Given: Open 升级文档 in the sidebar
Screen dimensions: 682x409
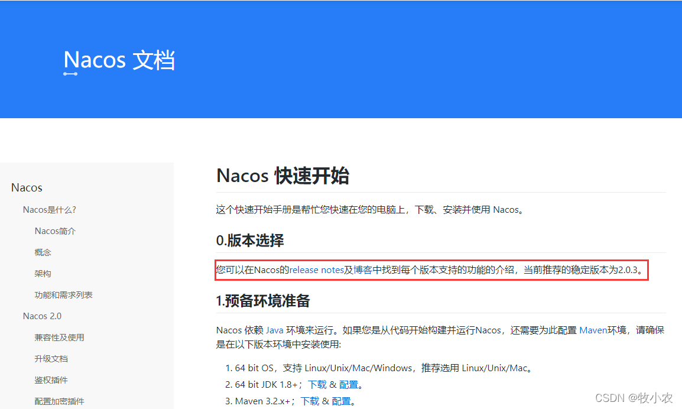Looking at the screenshot, I should (x=51, y=359).
